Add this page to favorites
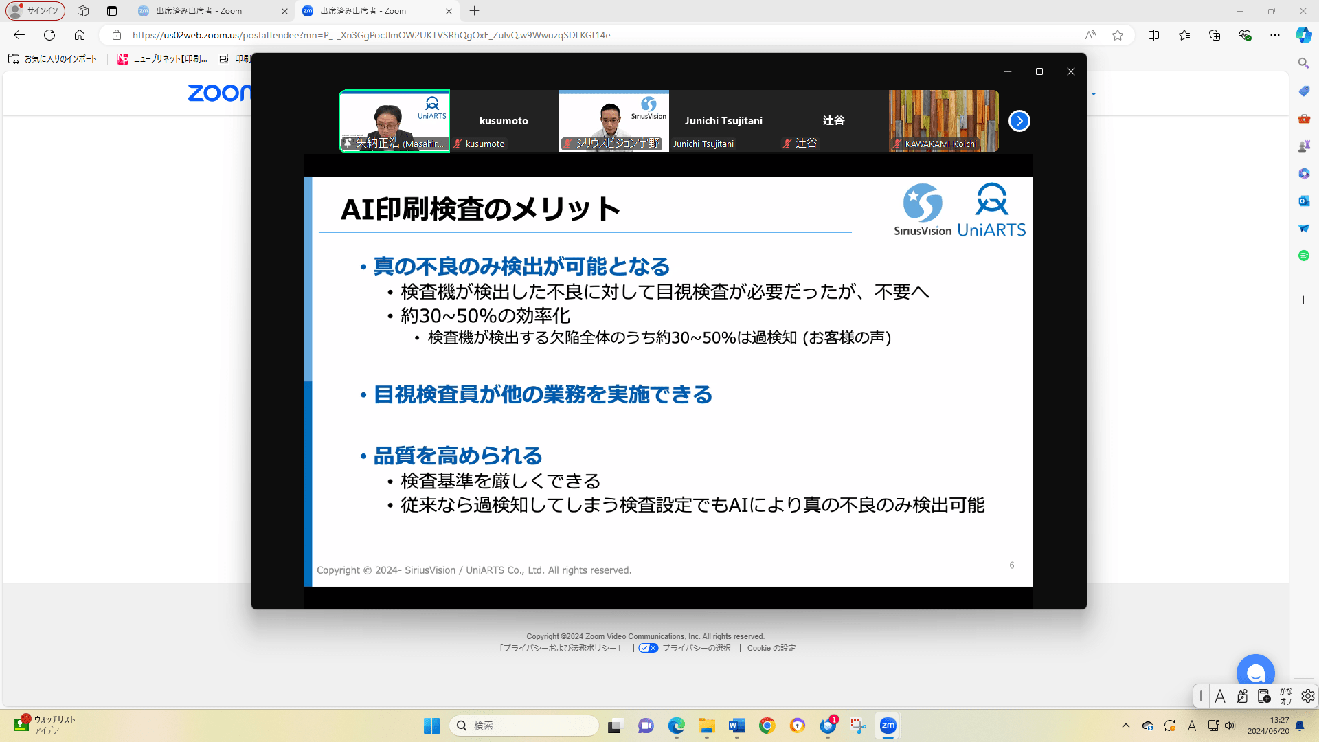Image resolution: width=1319 pixels, height=742 pixels. [1118, 35]
